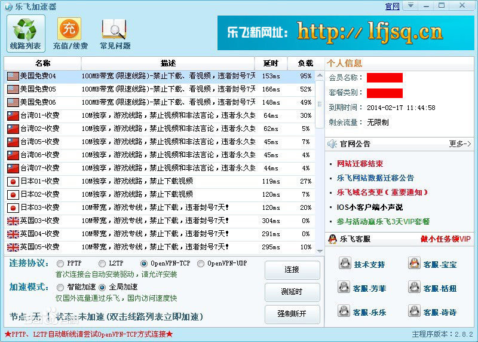Select the 美国免费06 server row
This screenshot has width=478, height=342.
160,102
